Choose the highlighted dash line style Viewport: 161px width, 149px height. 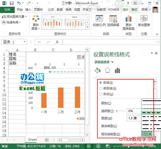[151, 113]
